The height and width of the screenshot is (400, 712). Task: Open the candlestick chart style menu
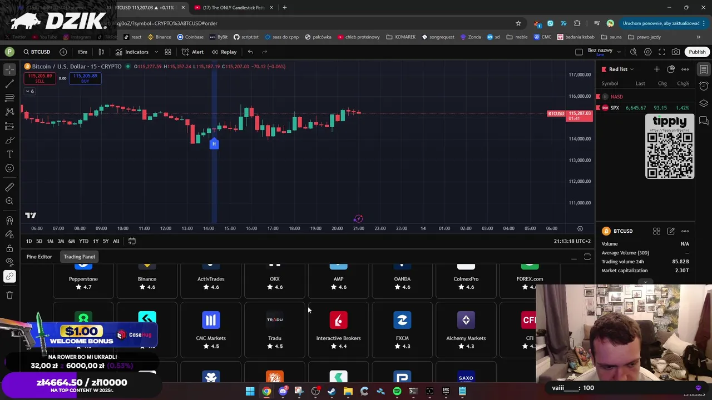tap(101, 52)
